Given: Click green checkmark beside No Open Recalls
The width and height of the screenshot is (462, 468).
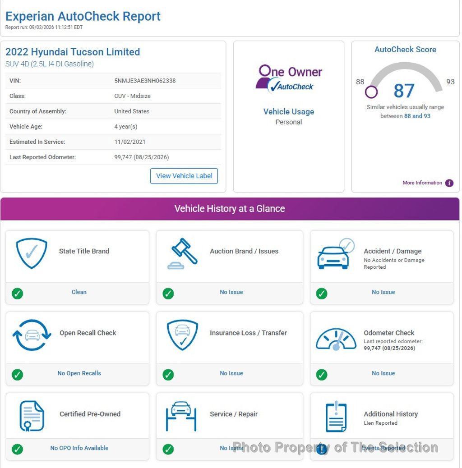Looking at the screenshot, I should (17, 375).
